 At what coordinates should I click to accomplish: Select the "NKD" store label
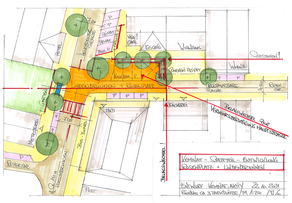[x=110, y=111]
